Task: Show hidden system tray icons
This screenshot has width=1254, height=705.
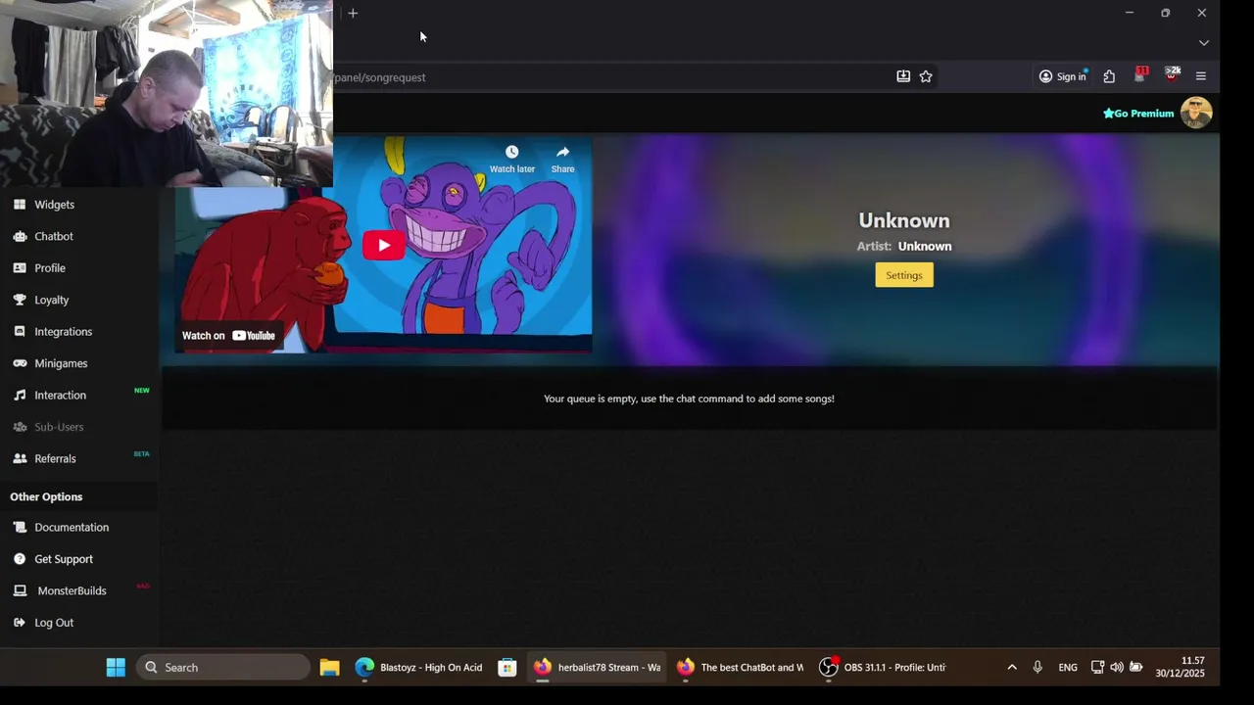Action: point(1012,668)
